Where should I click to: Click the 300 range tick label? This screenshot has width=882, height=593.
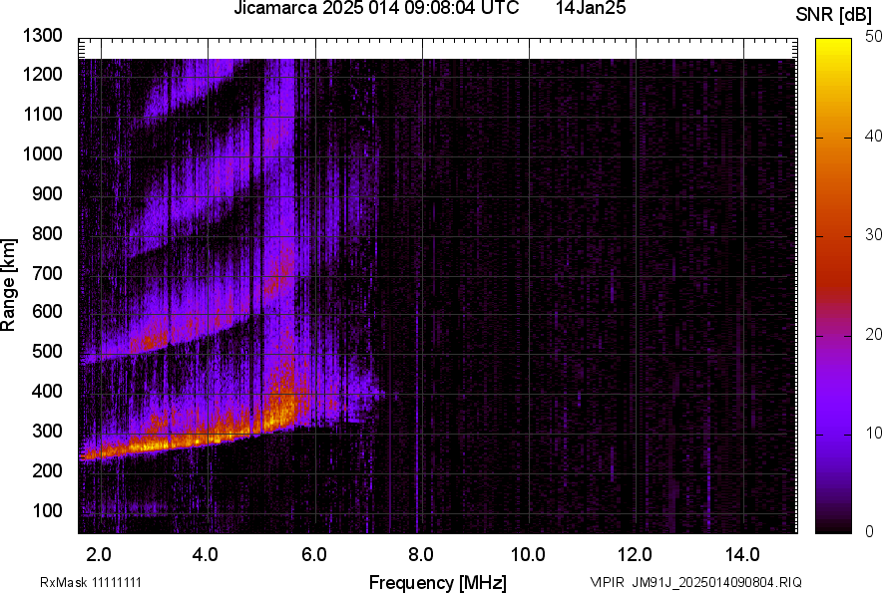click(47, 432)
